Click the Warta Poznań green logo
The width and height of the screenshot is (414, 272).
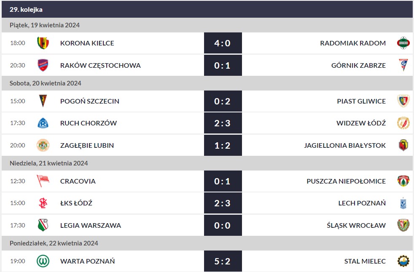pyautogui.click(x=43, y=261)
